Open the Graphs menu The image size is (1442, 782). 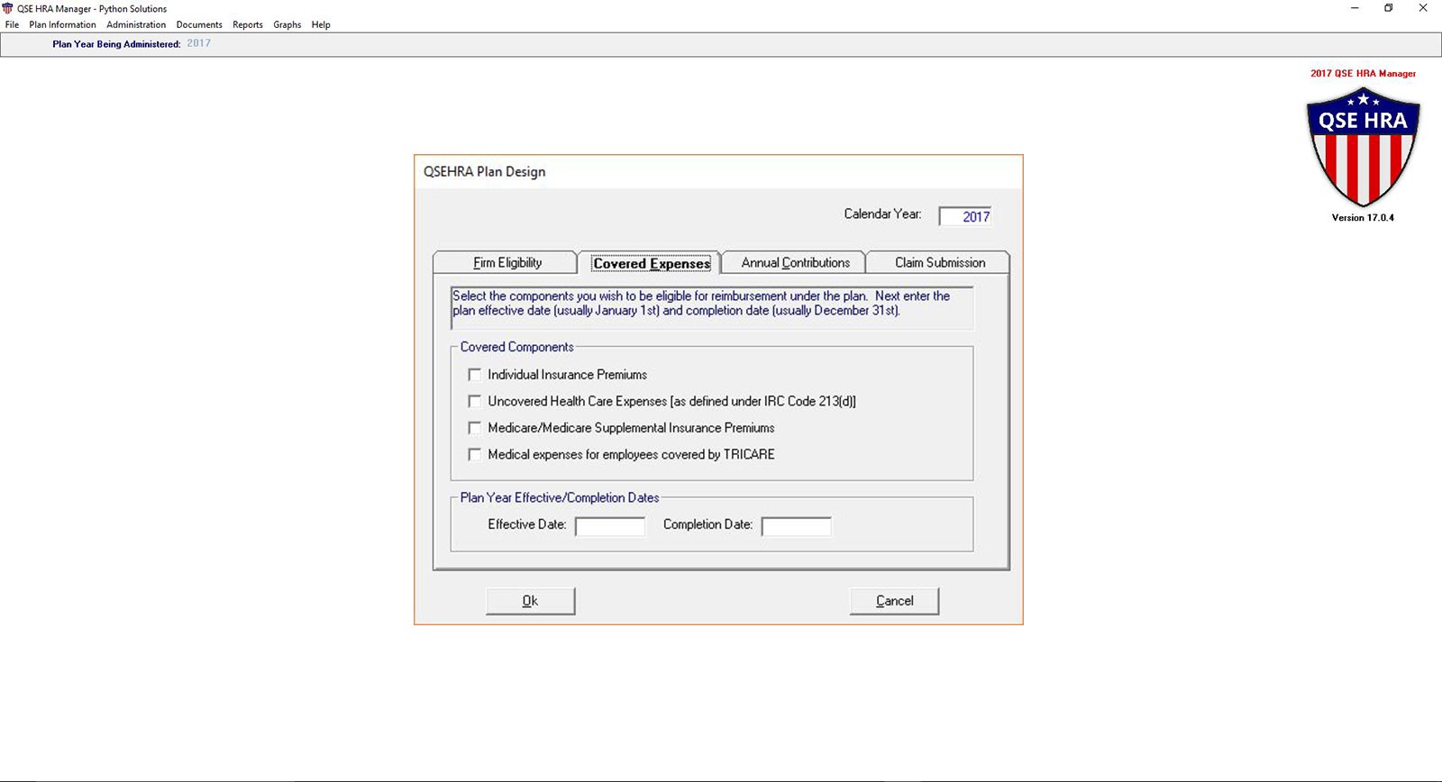click(x=287, y=25)
